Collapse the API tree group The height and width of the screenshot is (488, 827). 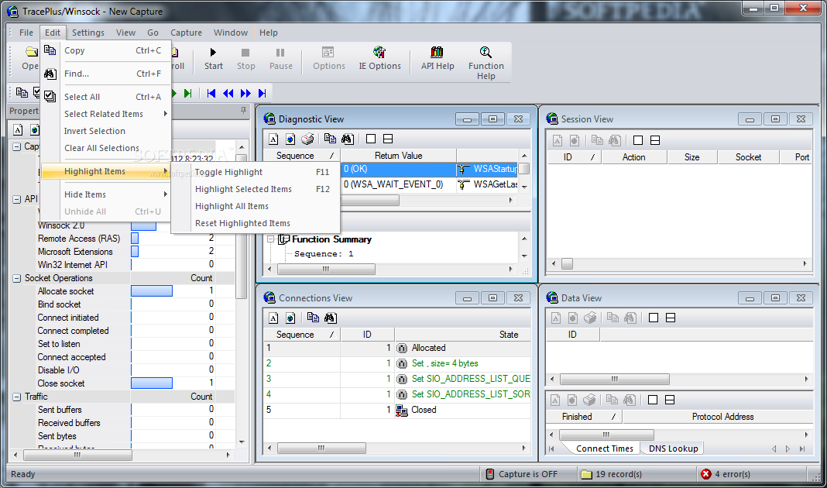(x=17, y=199)
